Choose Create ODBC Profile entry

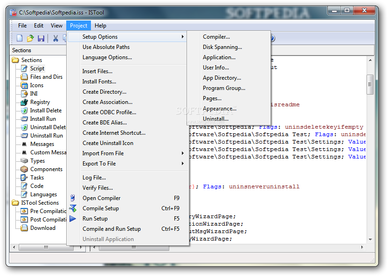click(x=127, y=112)
